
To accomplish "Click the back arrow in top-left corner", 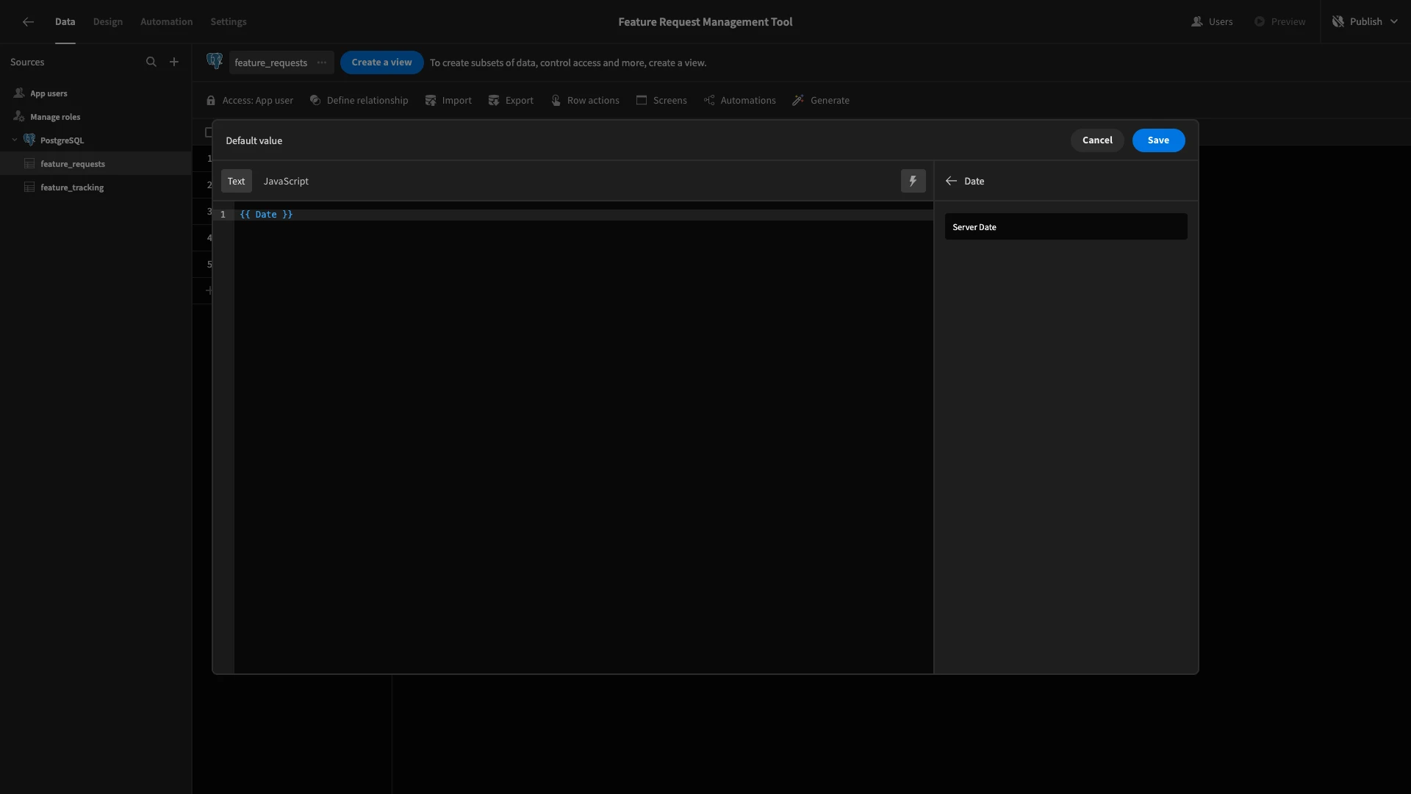I will (28, 22).
